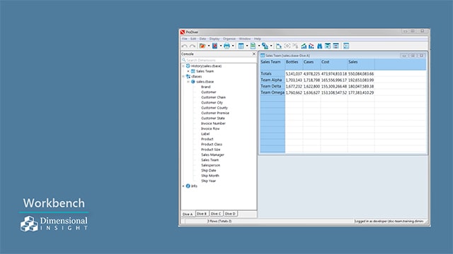
Task: Click the new page document icon
Action: pyautogui.click(x=278, y=46)
